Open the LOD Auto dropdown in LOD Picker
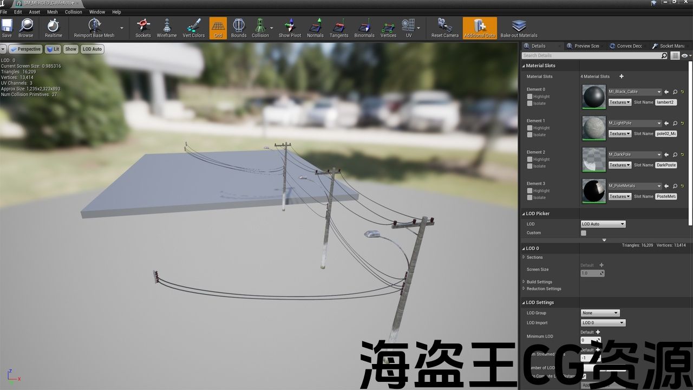 [x=603, y=224]
